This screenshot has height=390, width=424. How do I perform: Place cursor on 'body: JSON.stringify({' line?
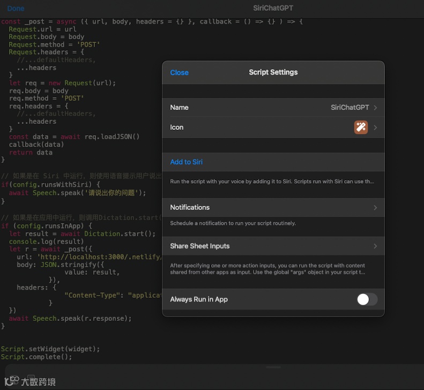click(x=60, y=264)
